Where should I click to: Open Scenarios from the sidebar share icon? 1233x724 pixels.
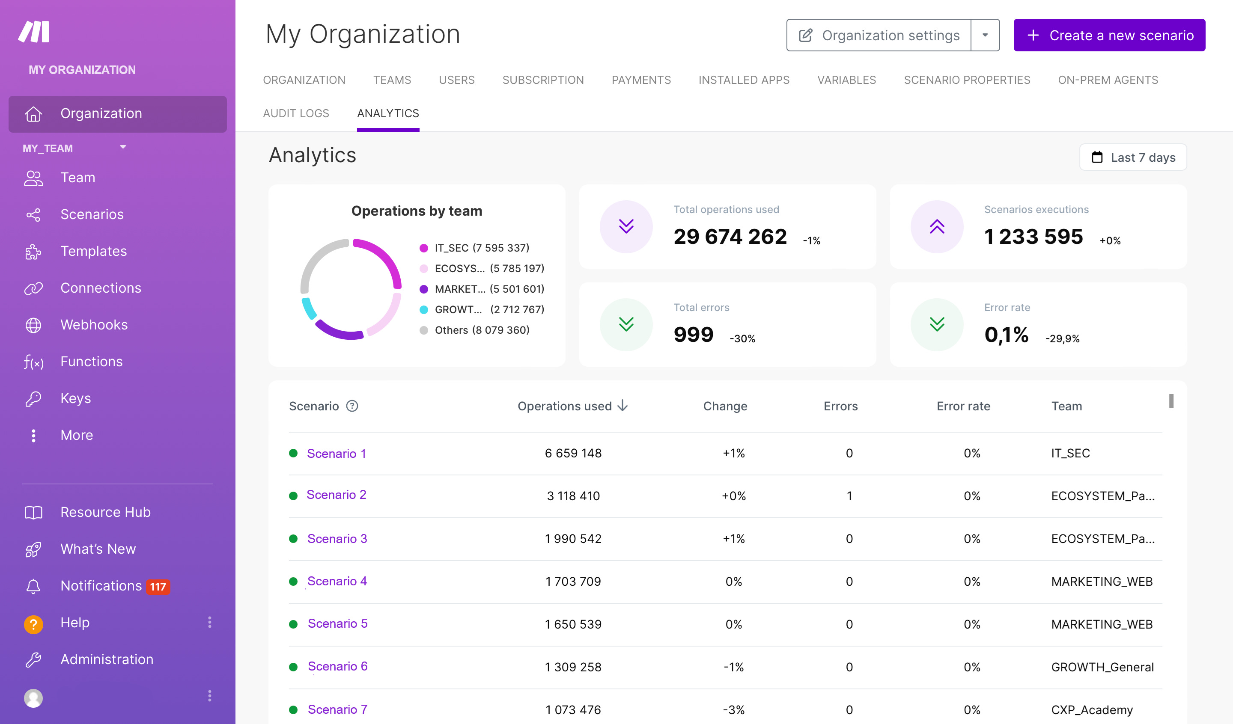[33, 215]
